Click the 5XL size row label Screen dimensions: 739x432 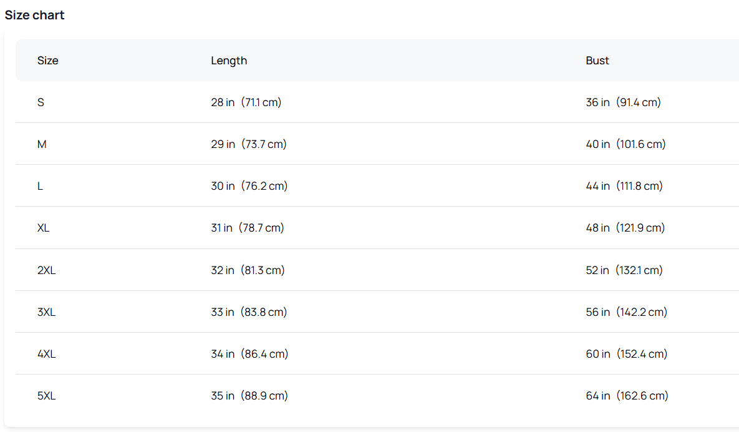tap(46, 396)
